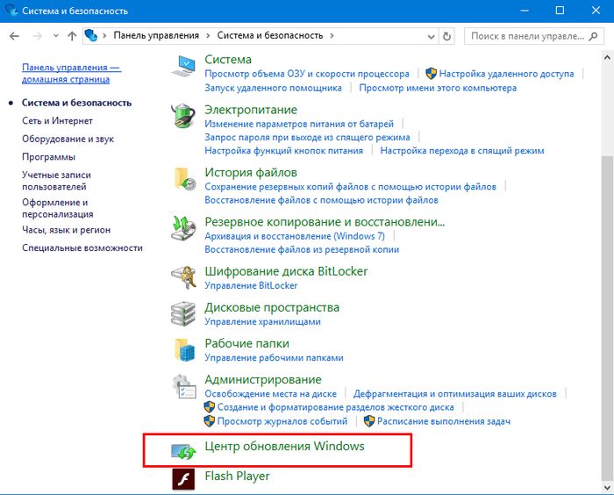The image size is (614, 495).
Task: Click the vertical scrollbar on right
Action: [606, 263]
